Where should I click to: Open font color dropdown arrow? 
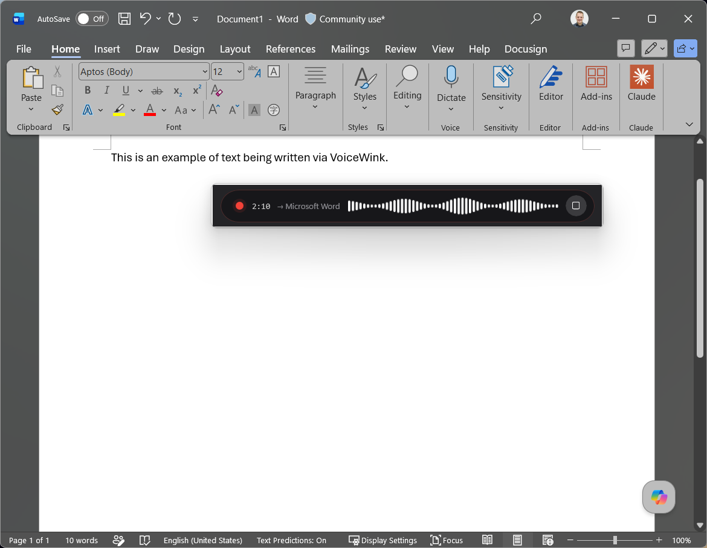tap(164, 110)
